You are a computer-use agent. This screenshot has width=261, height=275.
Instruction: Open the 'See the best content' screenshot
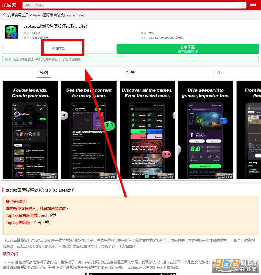point(89,130)
